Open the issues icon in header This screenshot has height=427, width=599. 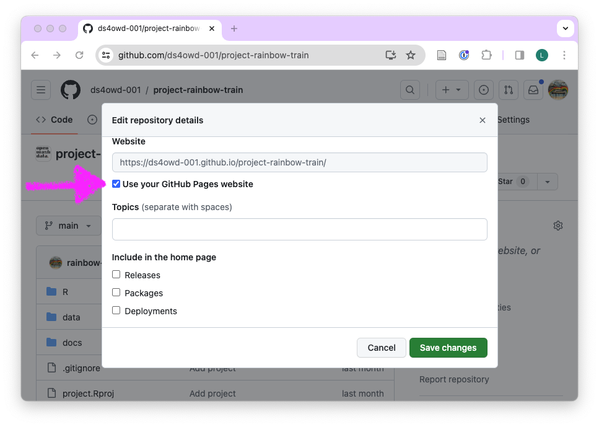click(484, 90)
